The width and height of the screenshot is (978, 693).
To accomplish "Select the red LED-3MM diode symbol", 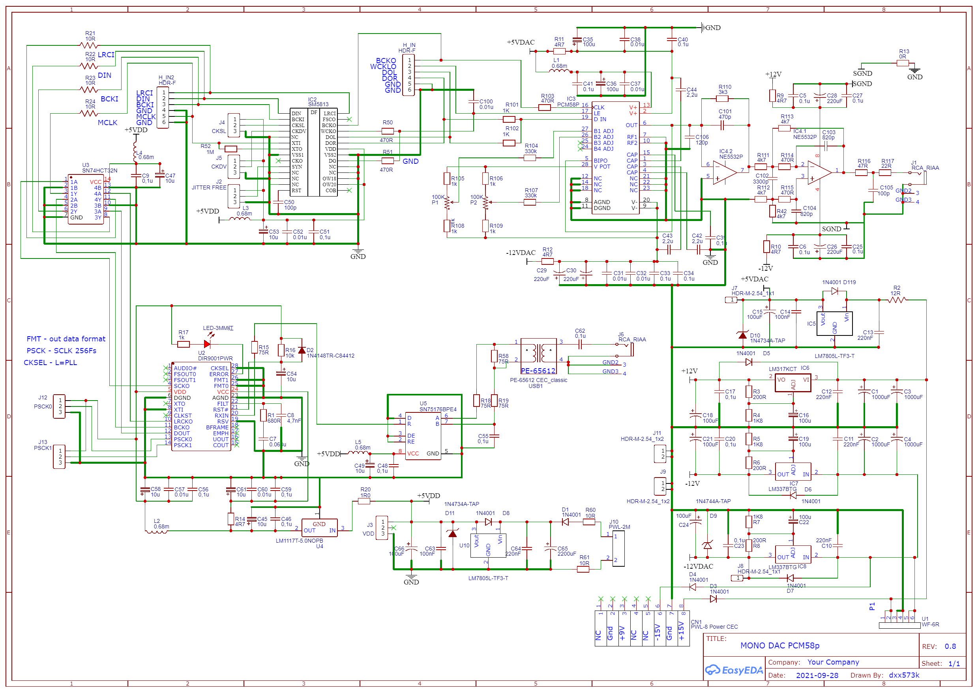I will click(207, 344).
